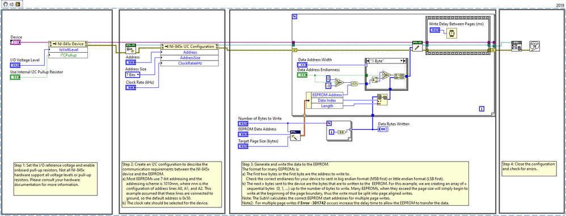Select the Address property in I2C Configuration node
Viewport: 566px width, 216px height.
(x=189, y=52)
